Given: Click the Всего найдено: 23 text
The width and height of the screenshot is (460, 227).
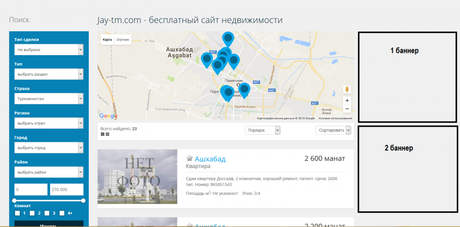Looking at the screenshot, I should pyautogui.click(x=119, y=128).
